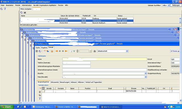Create new record via Details toolbar icon
The image size is (182, 109).
pos(44,51)
